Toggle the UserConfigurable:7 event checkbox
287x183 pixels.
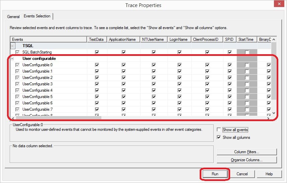click(x=17, y=109)
